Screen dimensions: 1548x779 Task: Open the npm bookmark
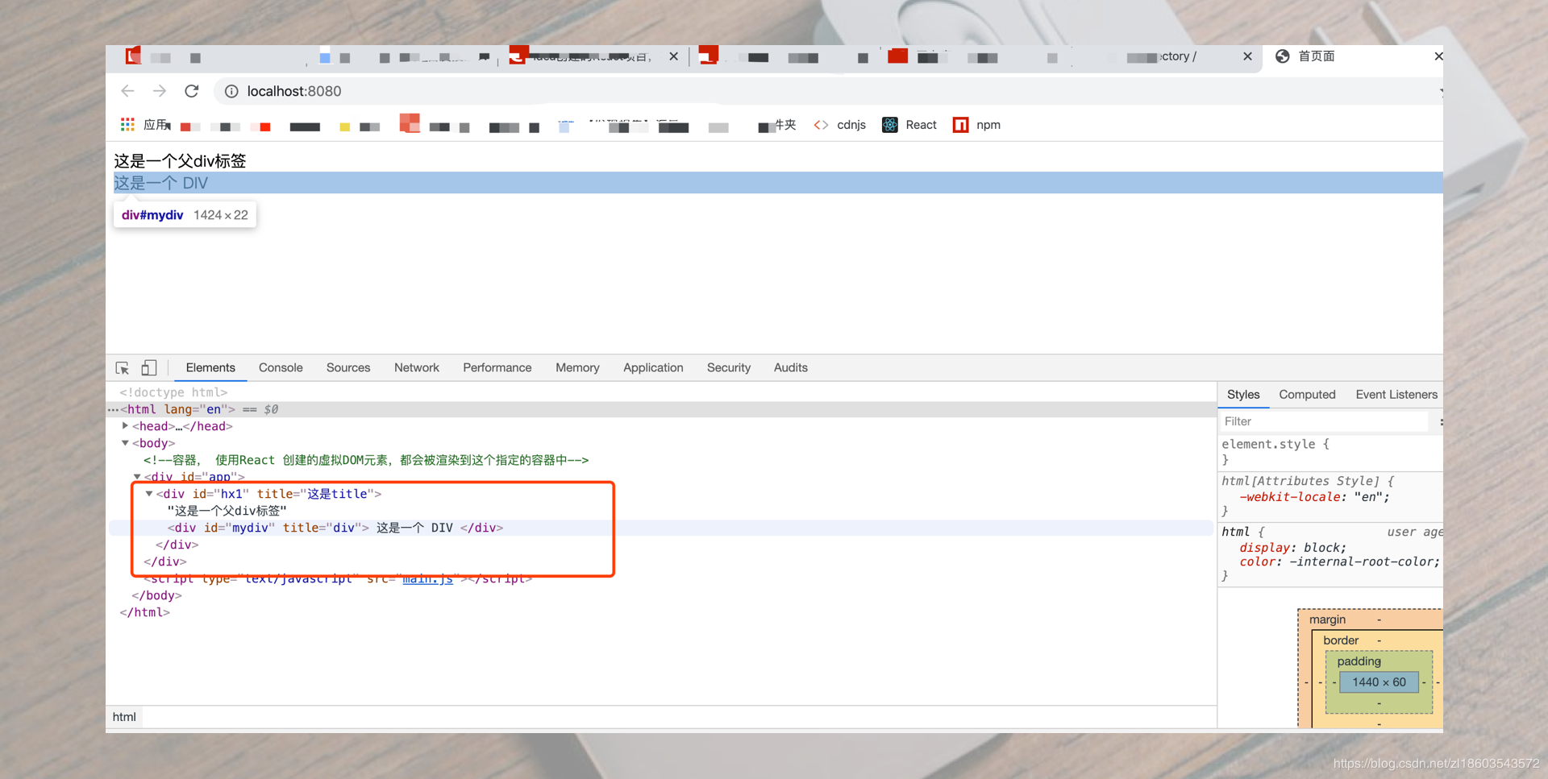click(x=976, y=125)
